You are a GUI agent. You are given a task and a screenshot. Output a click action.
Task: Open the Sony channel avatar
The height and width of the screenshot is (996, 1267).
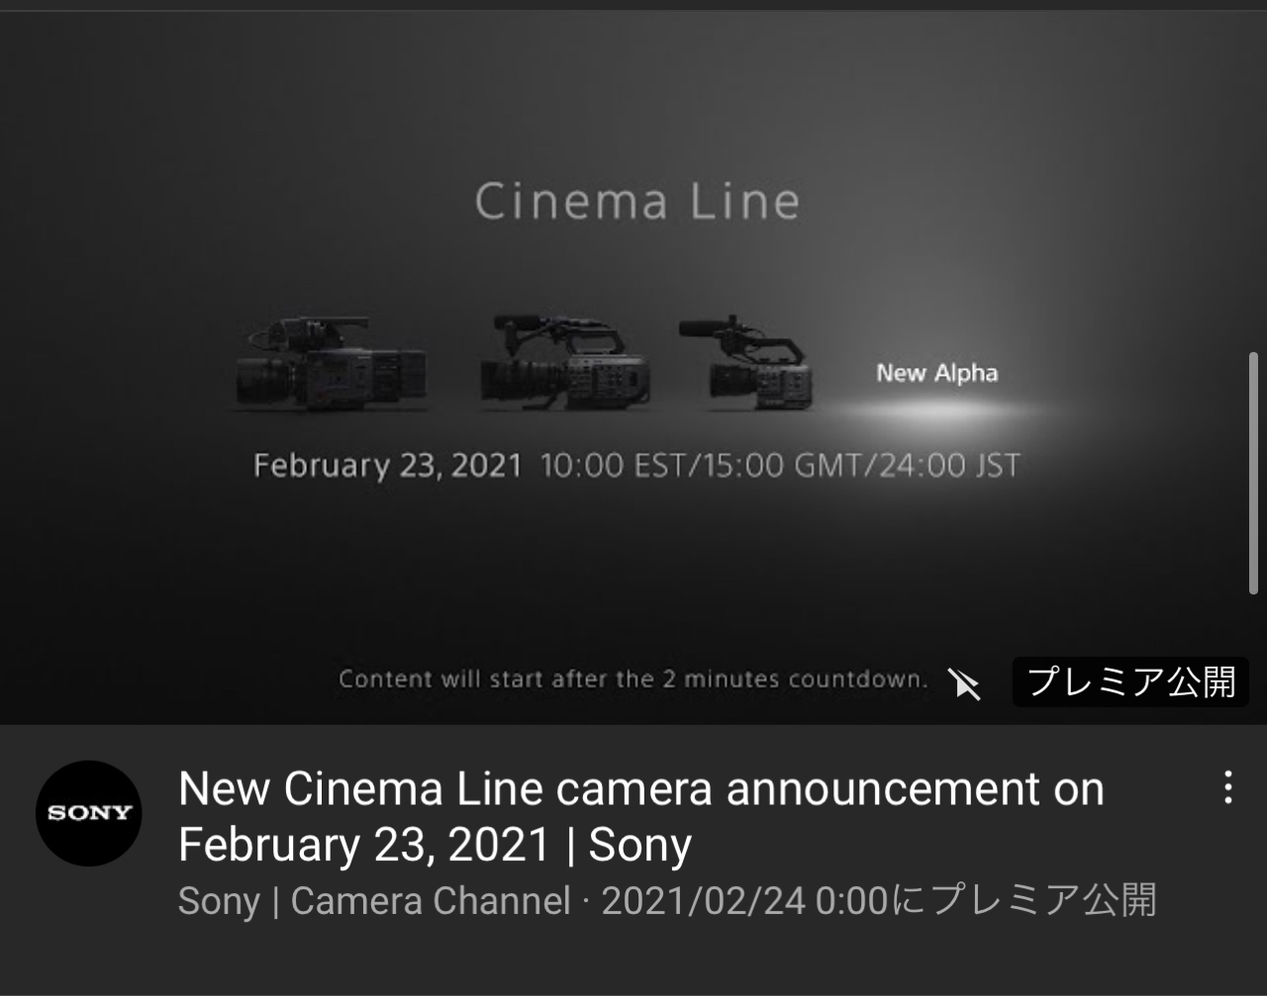click(89, 813)
